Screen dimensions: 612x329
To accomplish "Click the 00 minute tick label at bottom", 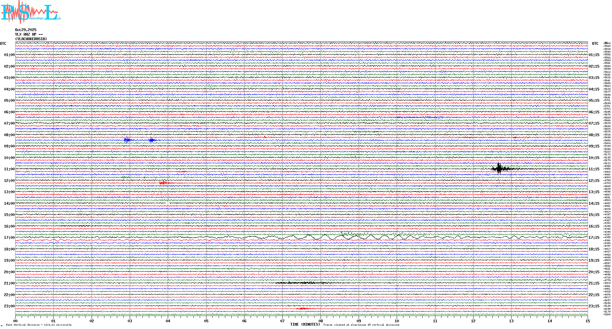I will tap(16, 321).
